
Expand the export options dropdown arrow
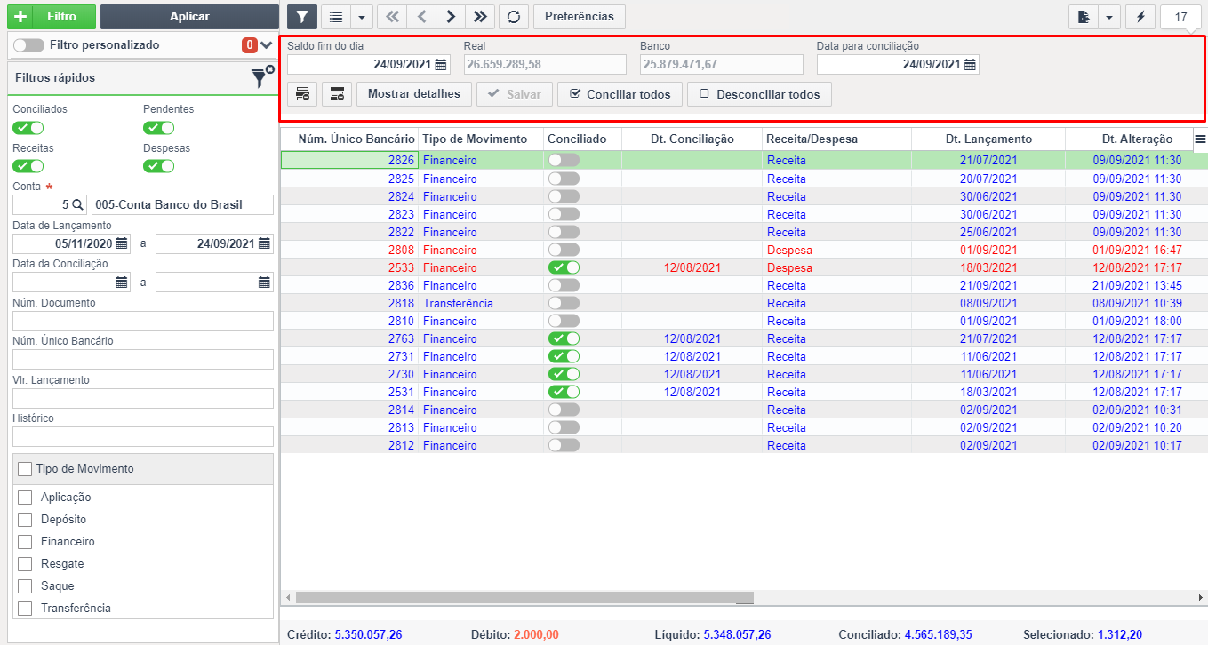click(1109, 17)
